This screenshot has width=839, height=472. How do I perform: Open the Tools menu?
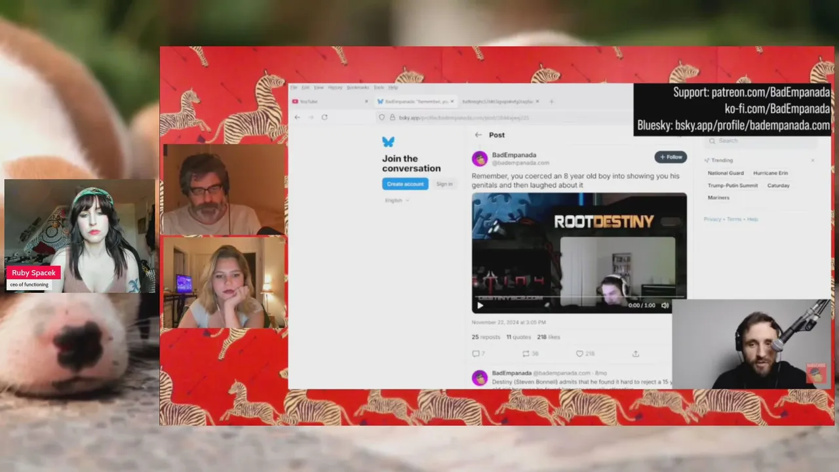click(379, 87)
